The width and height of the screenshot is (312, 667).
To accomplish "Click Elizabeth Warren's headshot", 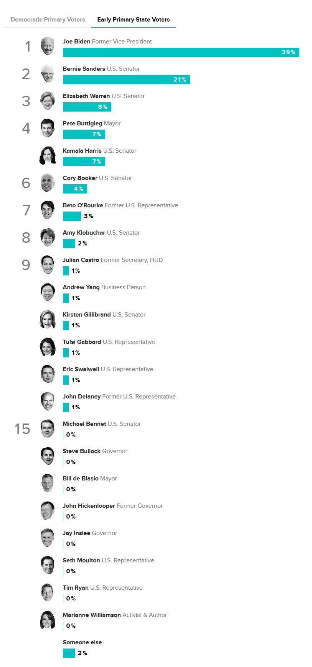I will [x=48, y=101].
